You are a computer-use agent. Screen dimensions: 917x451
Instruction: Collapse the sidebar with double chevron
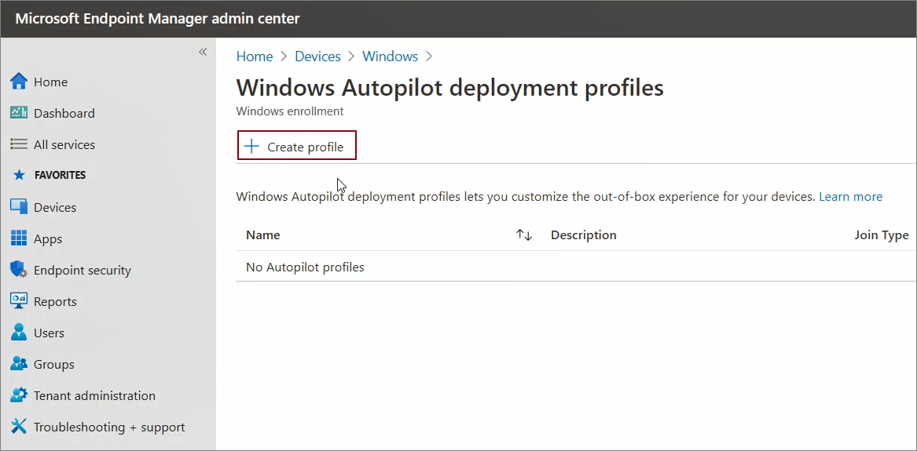[203, 52]
